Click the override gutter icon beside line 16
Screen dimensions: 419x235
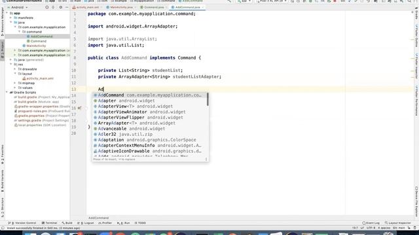(80, 108)
